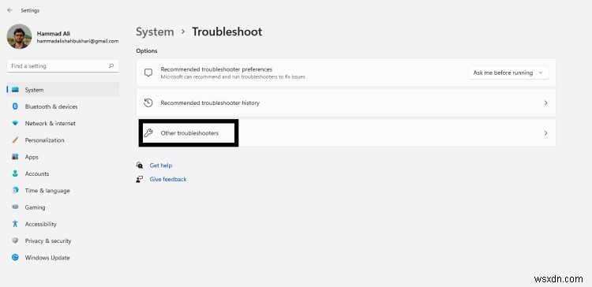
Task: Select the Personalization paintbrush icon
Action: click(15, 140)
